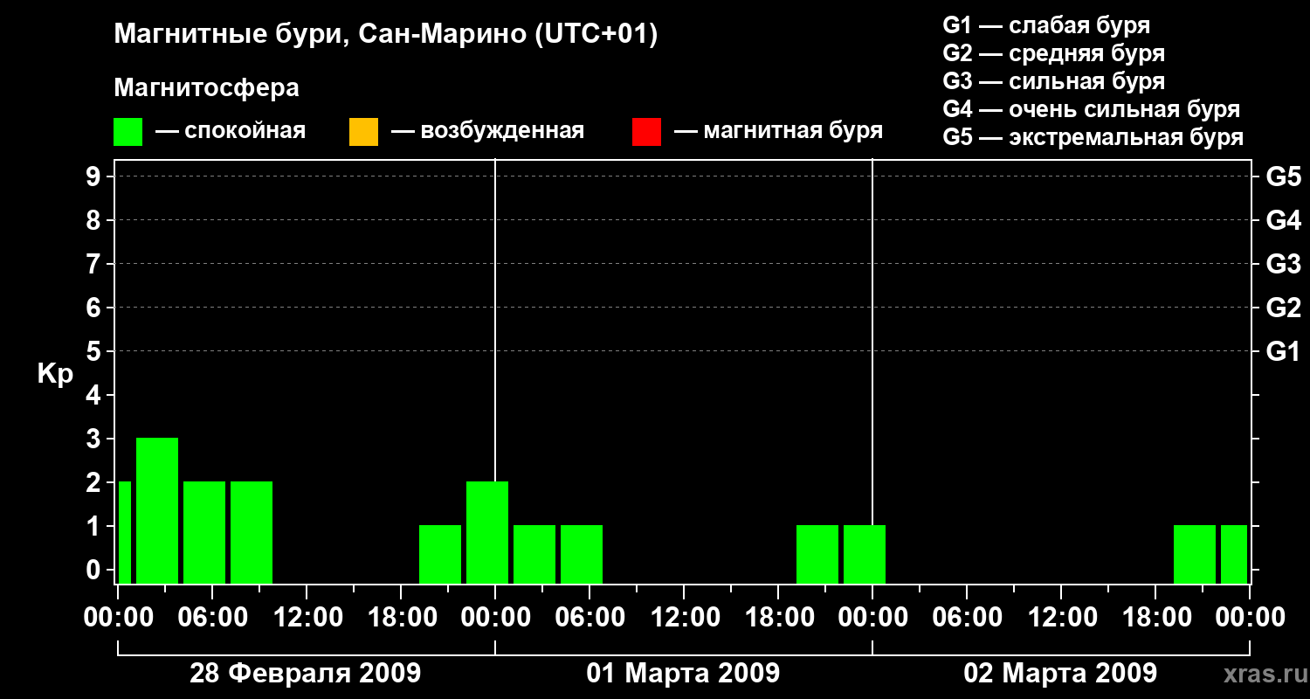
Task: Click the '02 Марта 2009' date label
Action: coord(1060,674)
